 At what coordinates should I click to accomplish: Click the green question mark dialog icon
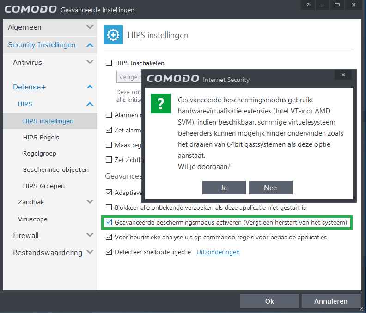[x=161, y=103]
